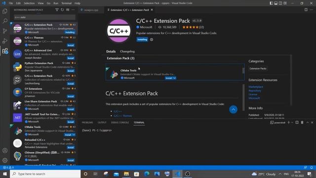
Task: Open the Explorer view in activity bar
Action: tap(5, 11)
